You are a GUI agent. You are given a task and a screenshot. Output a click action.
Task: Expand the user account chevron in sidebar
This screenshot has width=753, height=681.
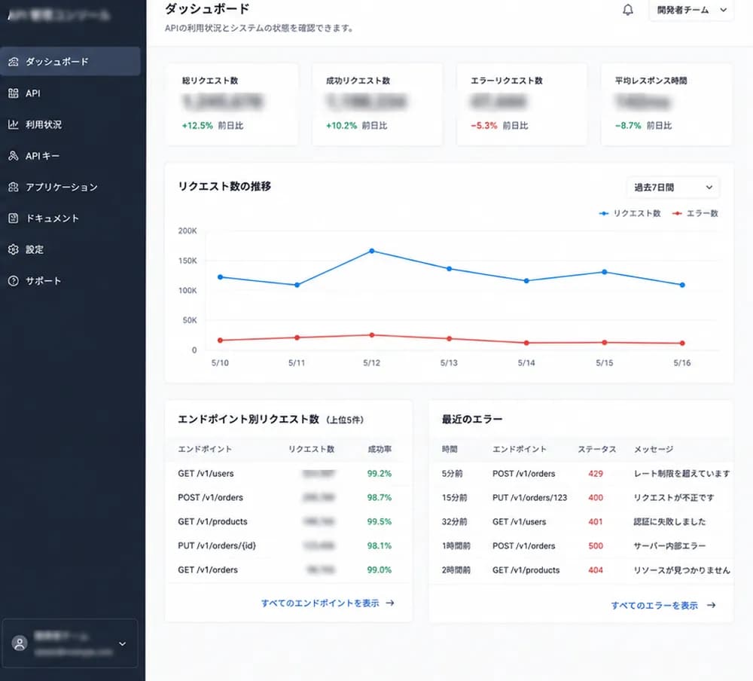pos(123,643)
